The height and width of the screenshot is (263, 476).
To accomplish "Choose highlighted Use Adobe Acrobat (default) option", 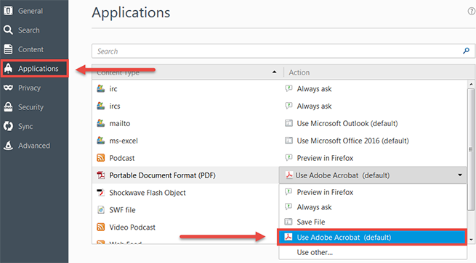I will [372, 237].
